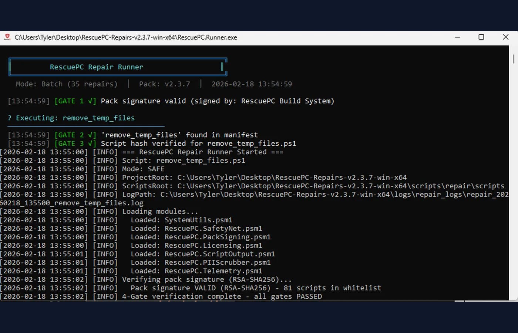Viewport: 518px width, 333px height.
Task: Click the GATE 2 found in manifest line
Action: (133, 135)
